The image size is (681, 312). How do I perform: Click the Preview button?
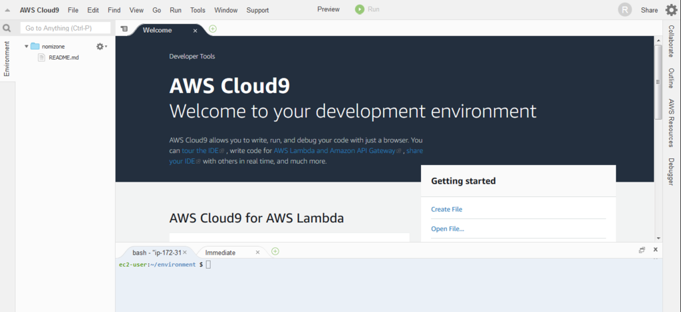329,9
